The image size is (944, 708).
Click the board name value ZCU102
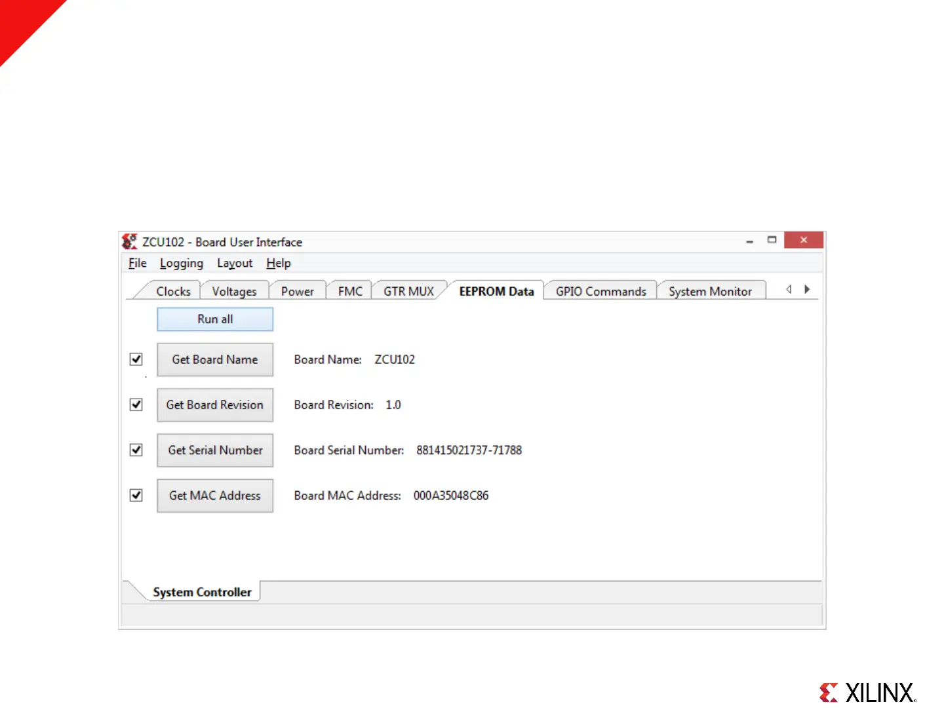tap(395, 359)
